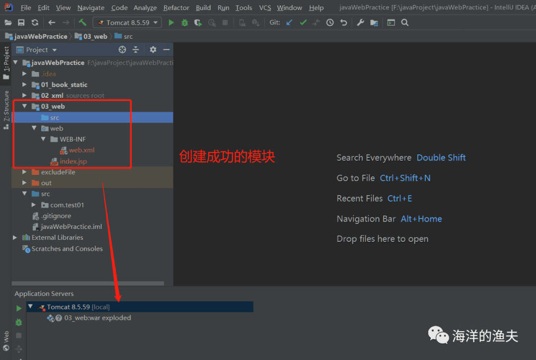Debug server in Application Servers panel

point(19,322)
